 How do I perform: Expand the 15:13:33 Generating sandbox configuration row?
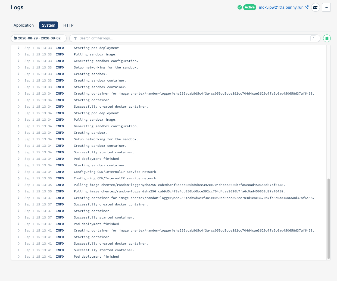pos(18,61)
